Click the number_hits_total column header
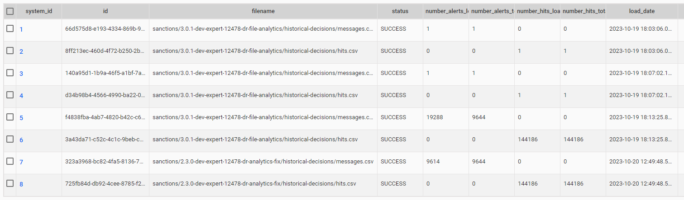Image resolution: width=684 pixels, height=200 pixels. coord(583,11)
